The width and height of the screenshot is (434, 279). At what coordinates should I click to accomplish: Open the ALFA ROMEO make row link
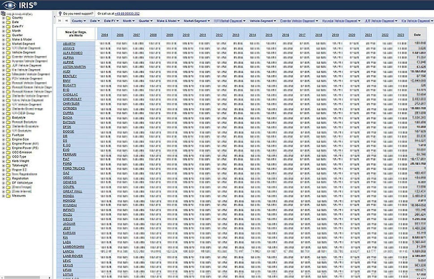[x=72, y=53]
